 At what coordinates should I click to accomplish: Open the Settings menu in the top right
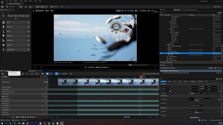(x=217, y=7)
